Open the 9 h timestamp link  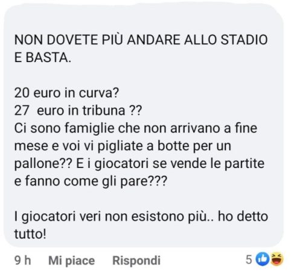pos(23,261)
